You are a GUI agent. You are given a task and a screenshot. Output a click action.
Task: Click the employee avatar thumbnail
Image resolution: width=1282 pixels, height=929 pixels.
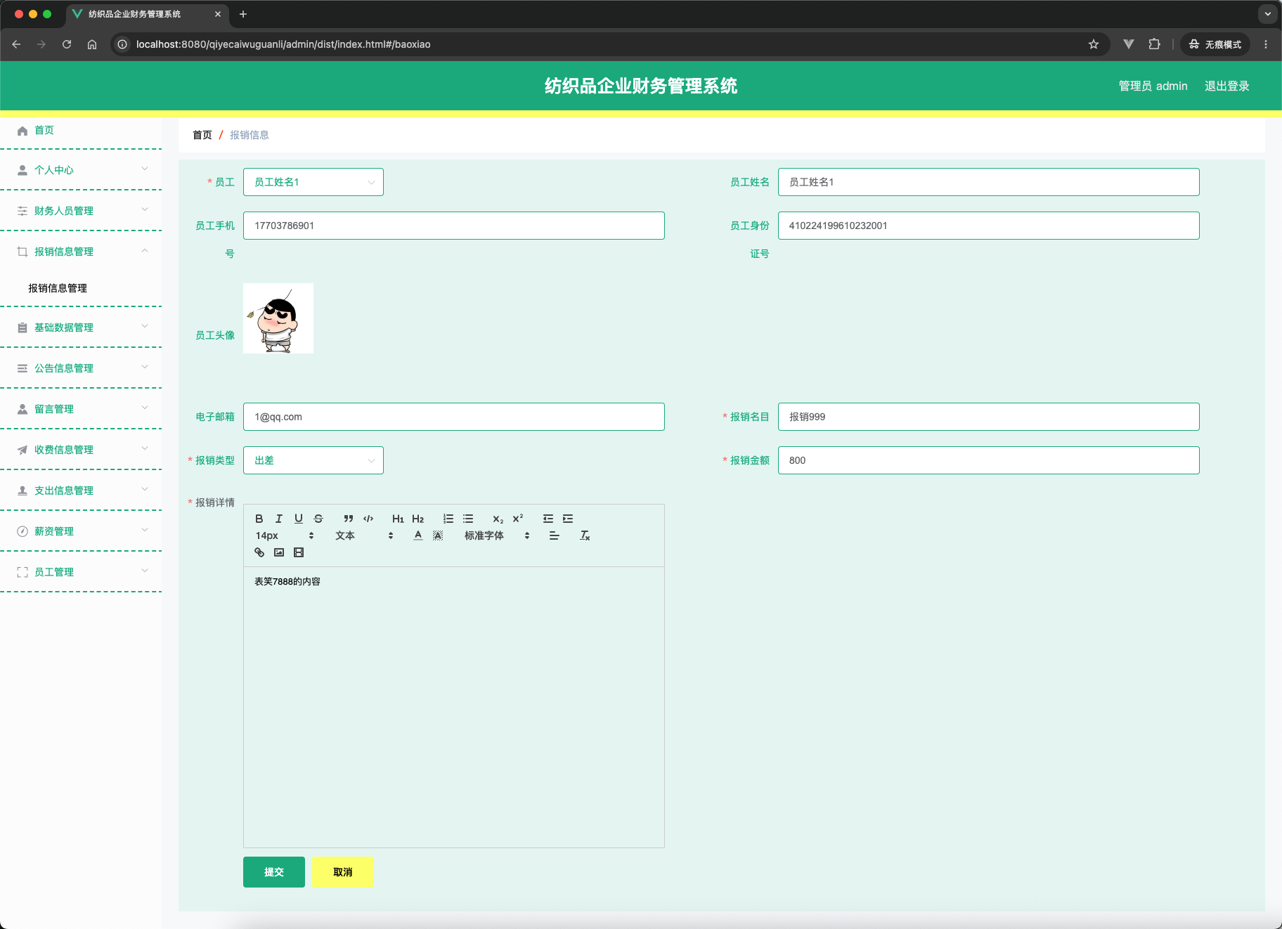(x=278, y=318)
